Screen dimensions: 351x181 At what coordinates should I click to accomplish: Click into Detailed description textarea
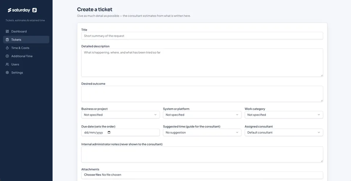click(x=202, y=63)
